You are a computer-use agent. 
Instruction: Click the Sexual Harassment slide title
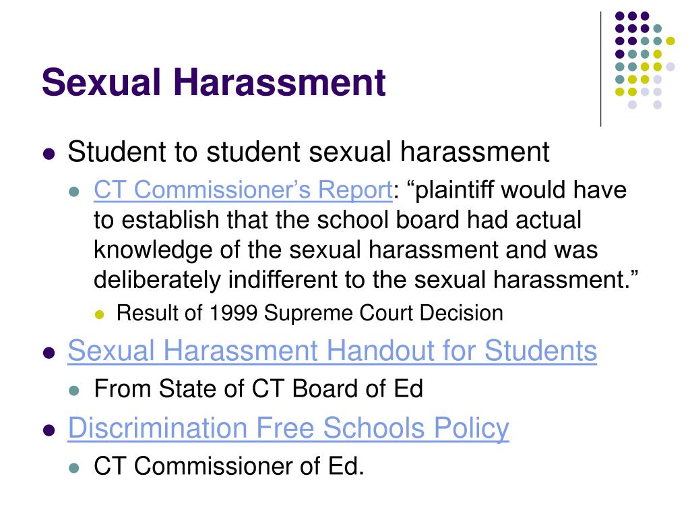pos(214,82)
